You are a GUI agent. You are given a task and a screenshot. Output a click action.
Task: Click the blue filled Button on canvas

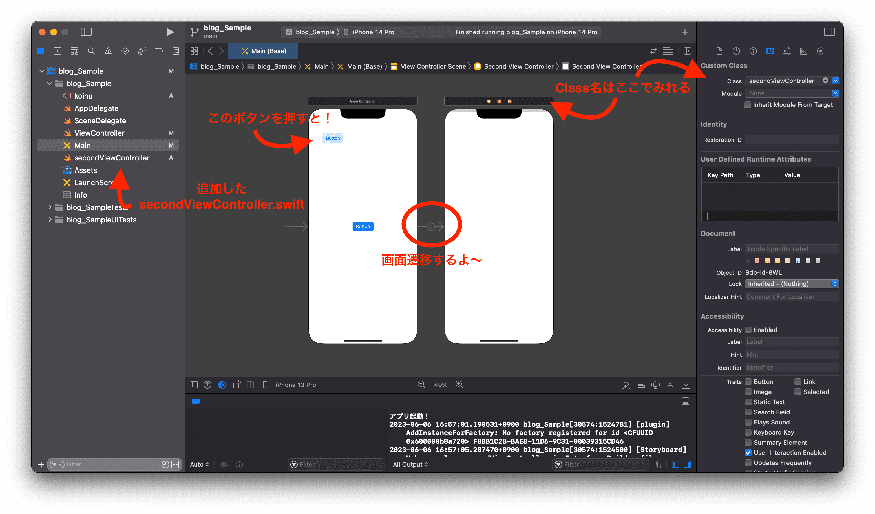[x=363, y=226]
